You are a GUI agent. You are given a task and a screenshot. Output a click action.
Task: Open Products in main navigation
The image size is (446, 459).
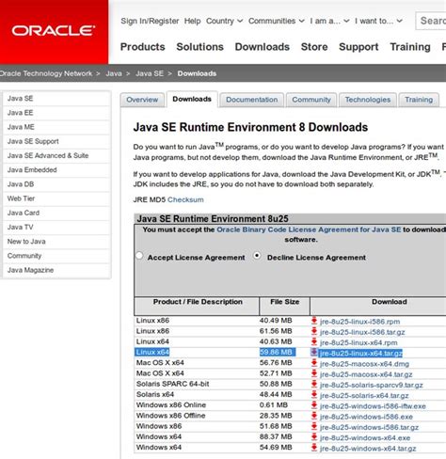click(143, 47)
